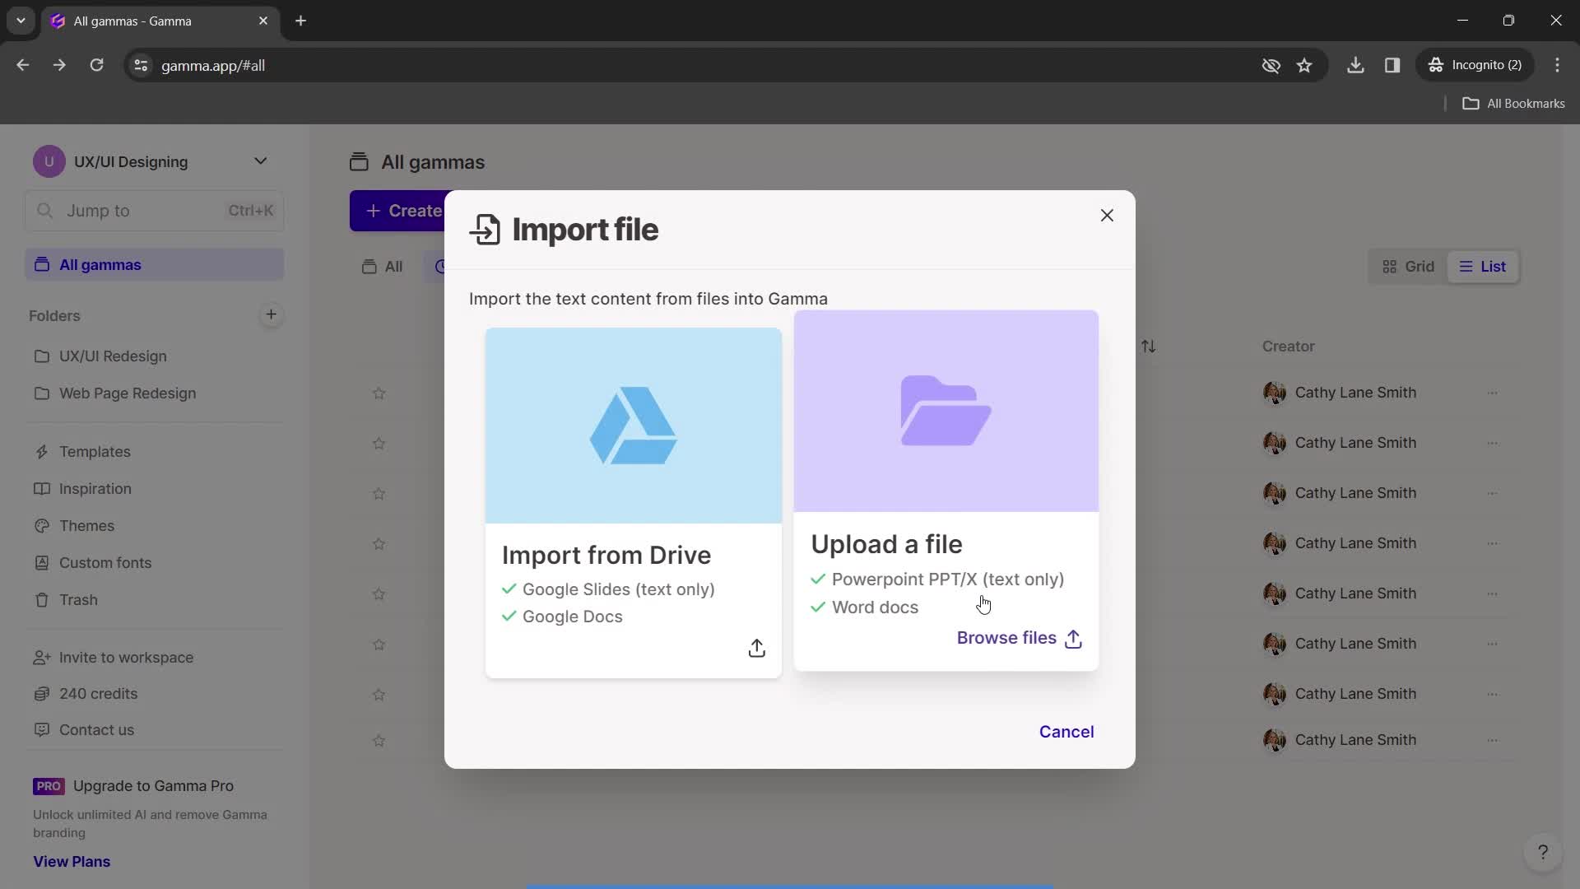Click the Import from Drive upload icon
This screenshot has width=1580, height=889.
tap(757, 649)
